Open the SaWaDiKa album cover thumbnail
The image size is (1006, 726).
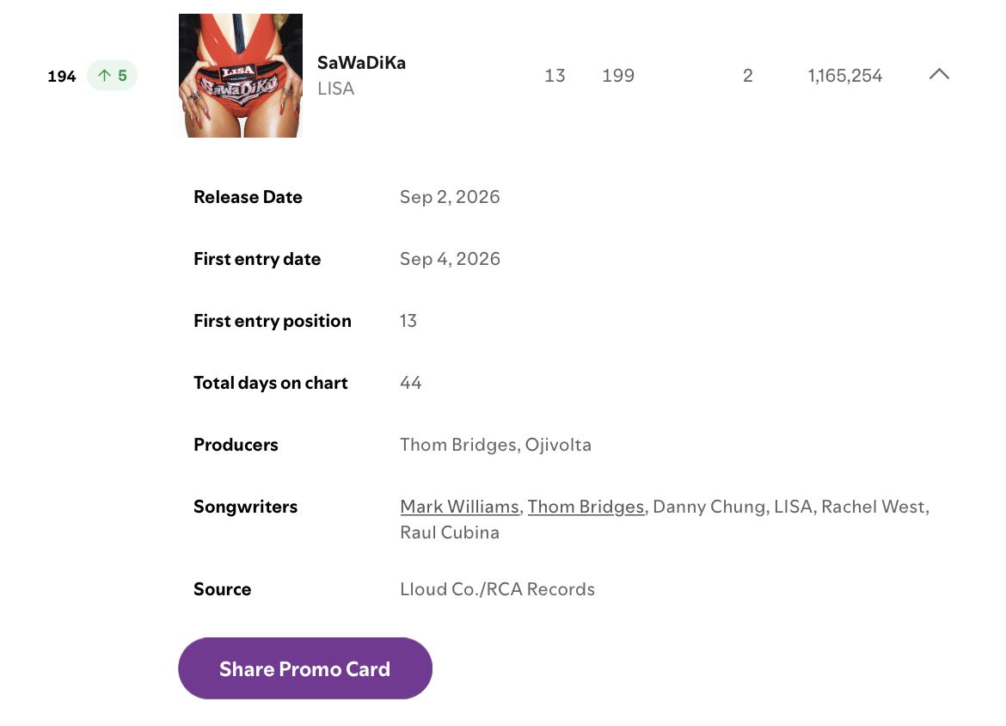241,76
